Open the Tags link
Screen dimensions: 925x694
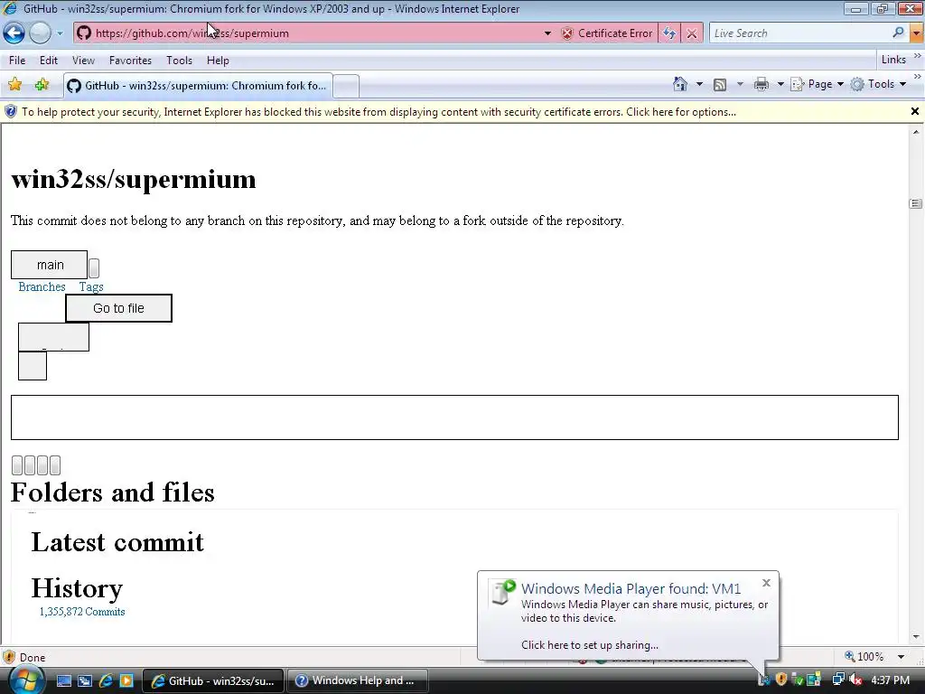91,286
